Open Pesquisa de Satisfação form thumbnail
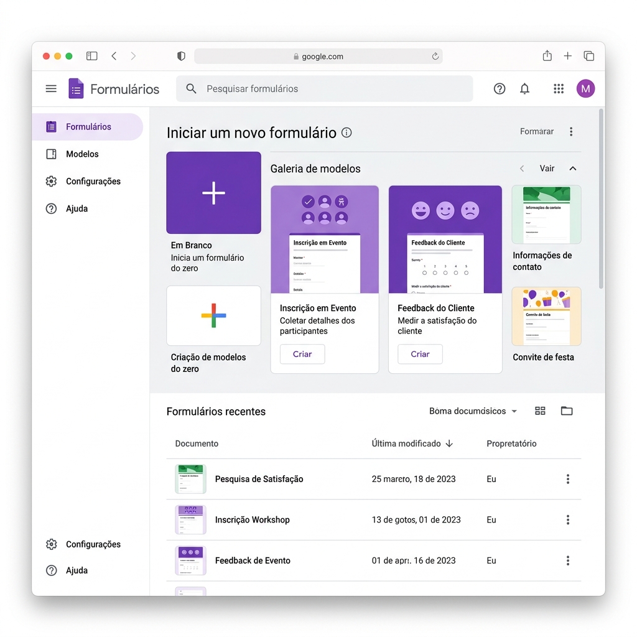Screen dimensions: 637x637 tap(190, 479)
